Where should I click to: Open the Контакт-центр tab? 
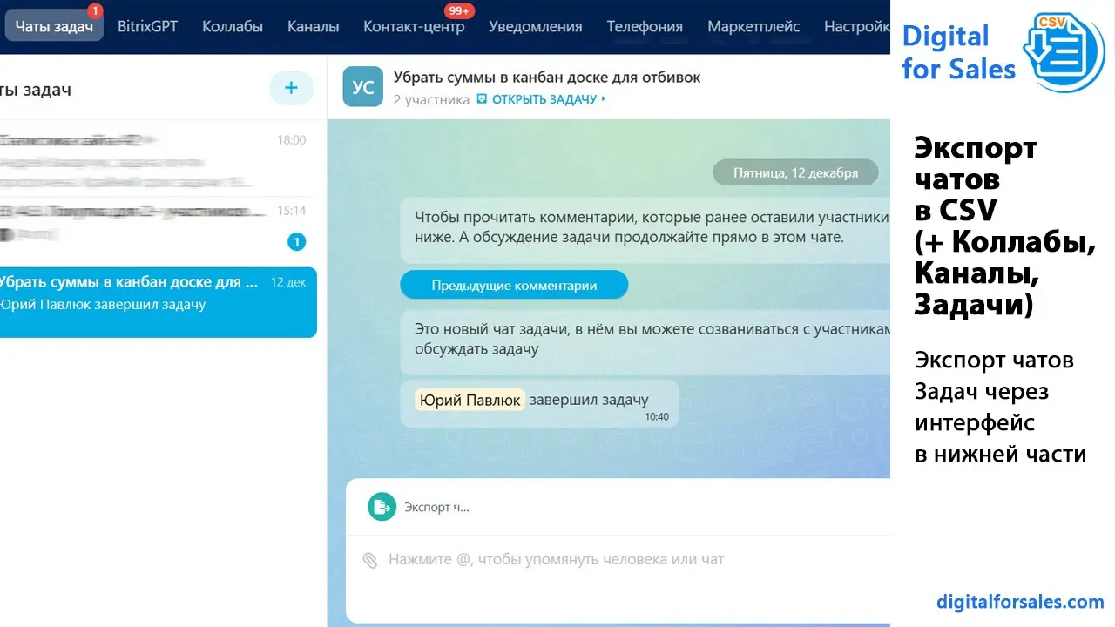point(414,26)
